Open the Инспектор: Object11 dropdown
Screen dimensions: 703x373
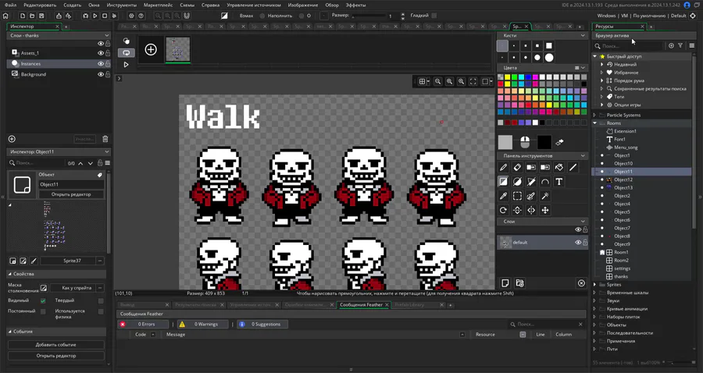click(59, 152)
